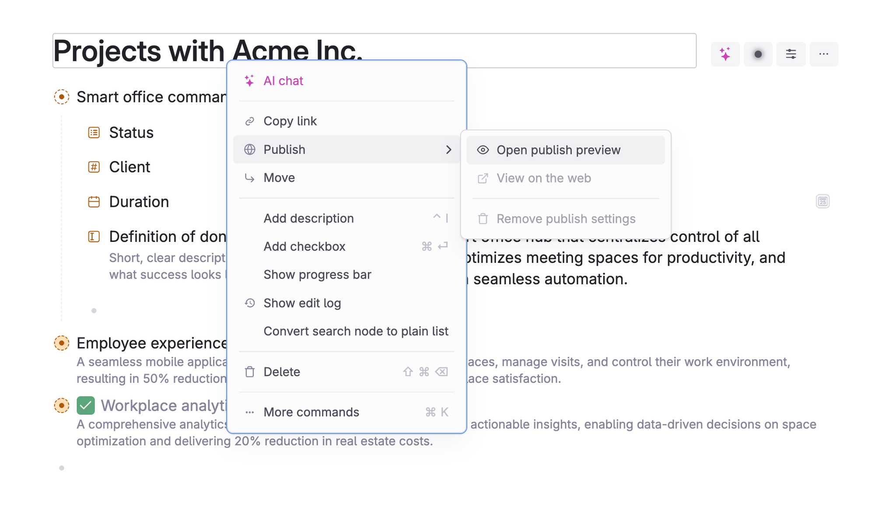This screenshot has width=896, height=514.
Task: Choose Add checkbox in the menu
Action: click(346, 246)
